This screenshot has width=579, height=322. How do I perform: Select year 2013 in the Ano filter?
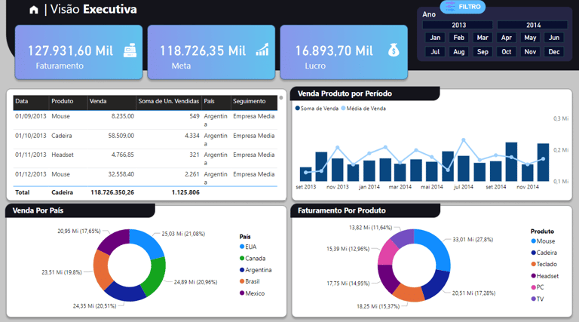coord(458,25)
